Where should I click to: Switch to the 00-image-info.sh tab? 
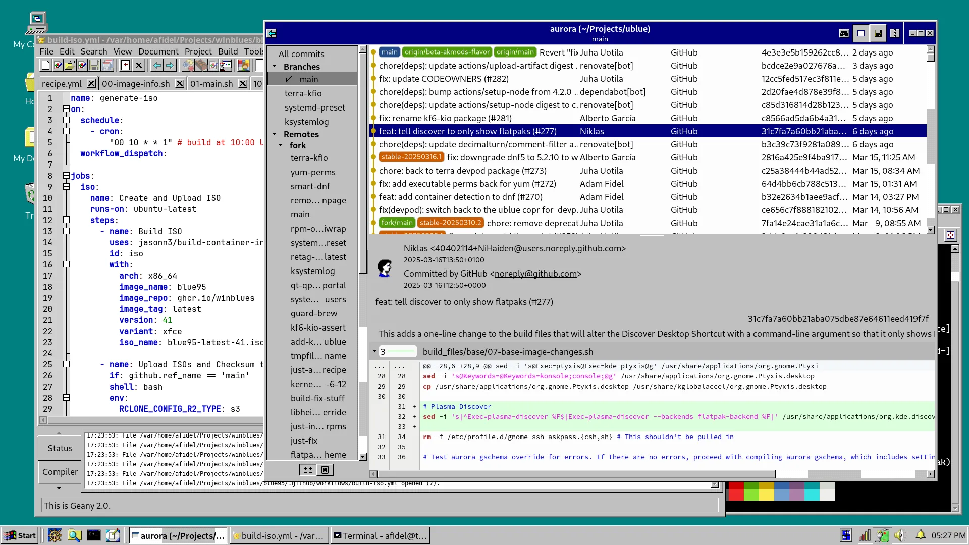[x=136, y=84]
